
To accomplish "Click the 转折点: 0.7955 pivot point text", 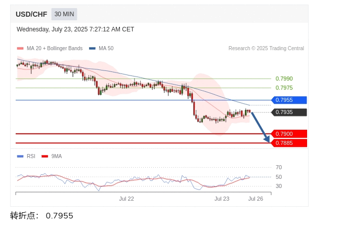I will [x=41, y=216].
